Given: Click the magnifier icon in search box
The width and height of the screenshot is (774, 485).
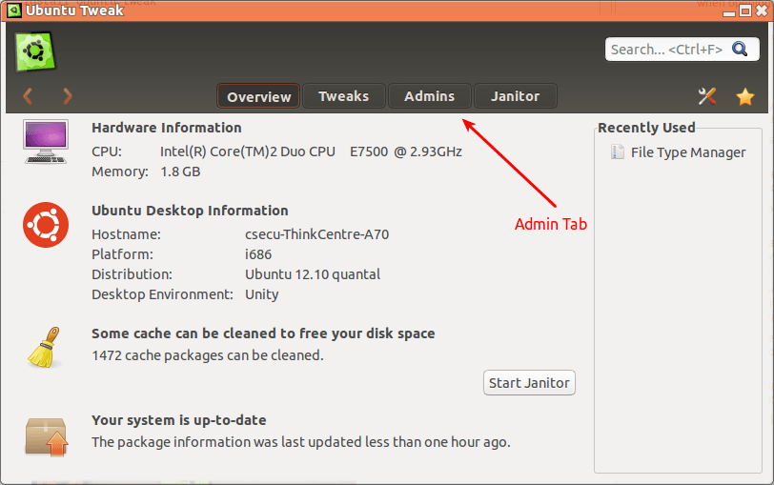Looking at the screenshot, I should (741, 50).
